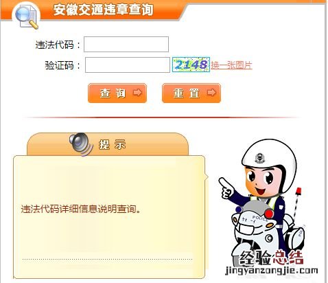Click the cartoon police officer's helmet badge
This screenshot has height=283, width=328.
tap(260, 158)
